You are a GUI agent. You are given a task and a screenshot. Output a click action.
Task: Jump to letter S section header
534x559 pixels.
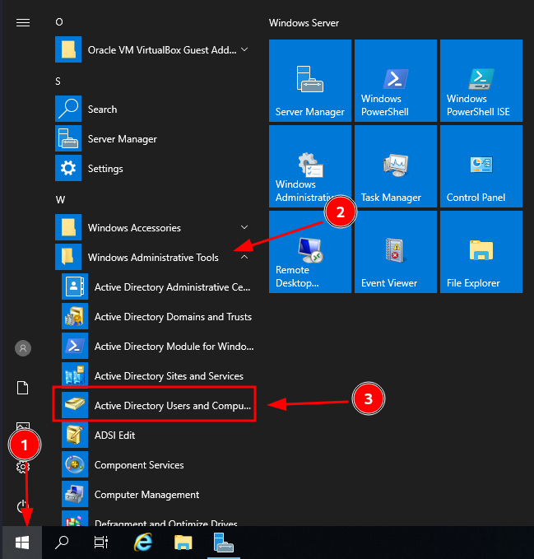point(58,82)
